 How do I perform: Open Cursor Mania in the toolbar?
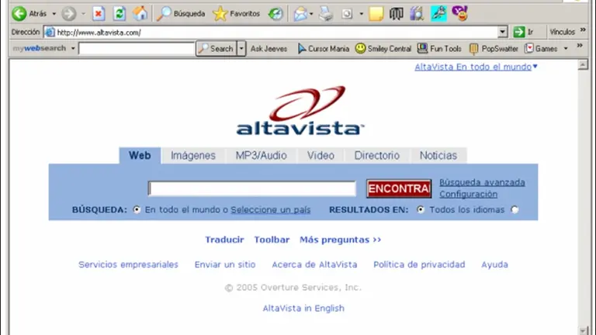(323, 49)
